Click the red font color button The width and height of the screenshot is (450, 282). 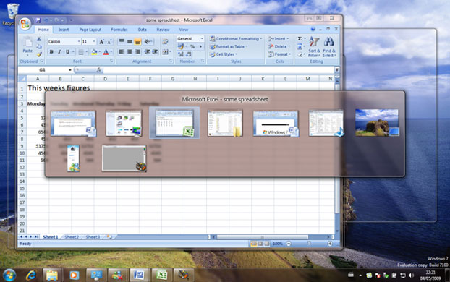[x=106, y=52]
